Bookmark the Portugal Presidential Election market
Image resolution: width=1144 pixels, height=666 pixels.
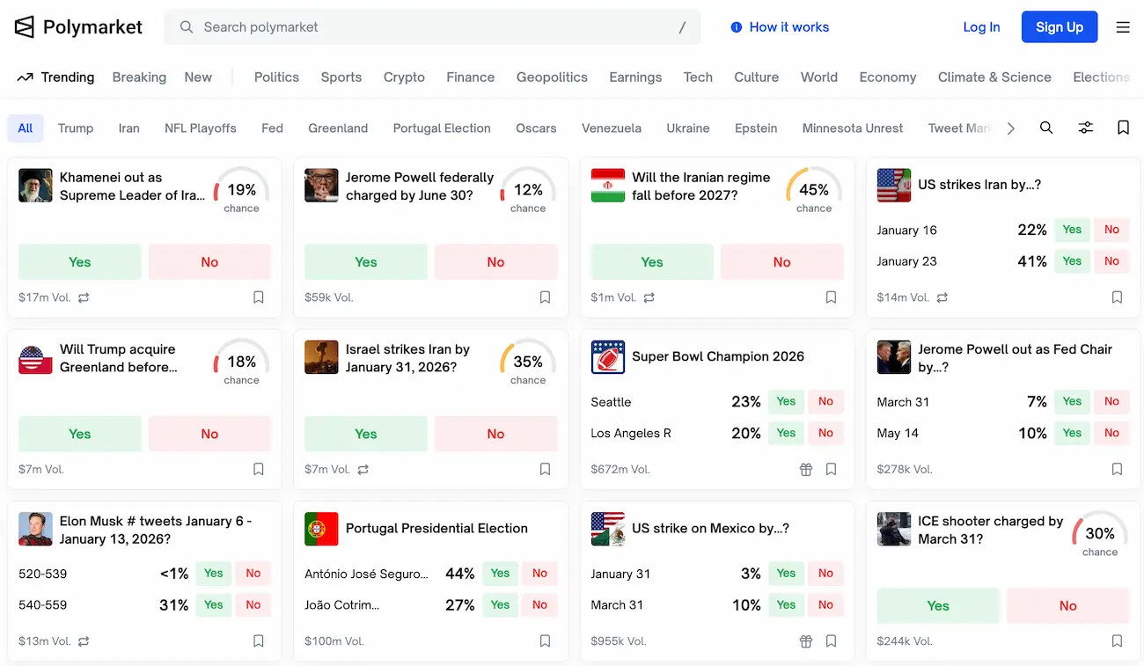pos(545,641)
